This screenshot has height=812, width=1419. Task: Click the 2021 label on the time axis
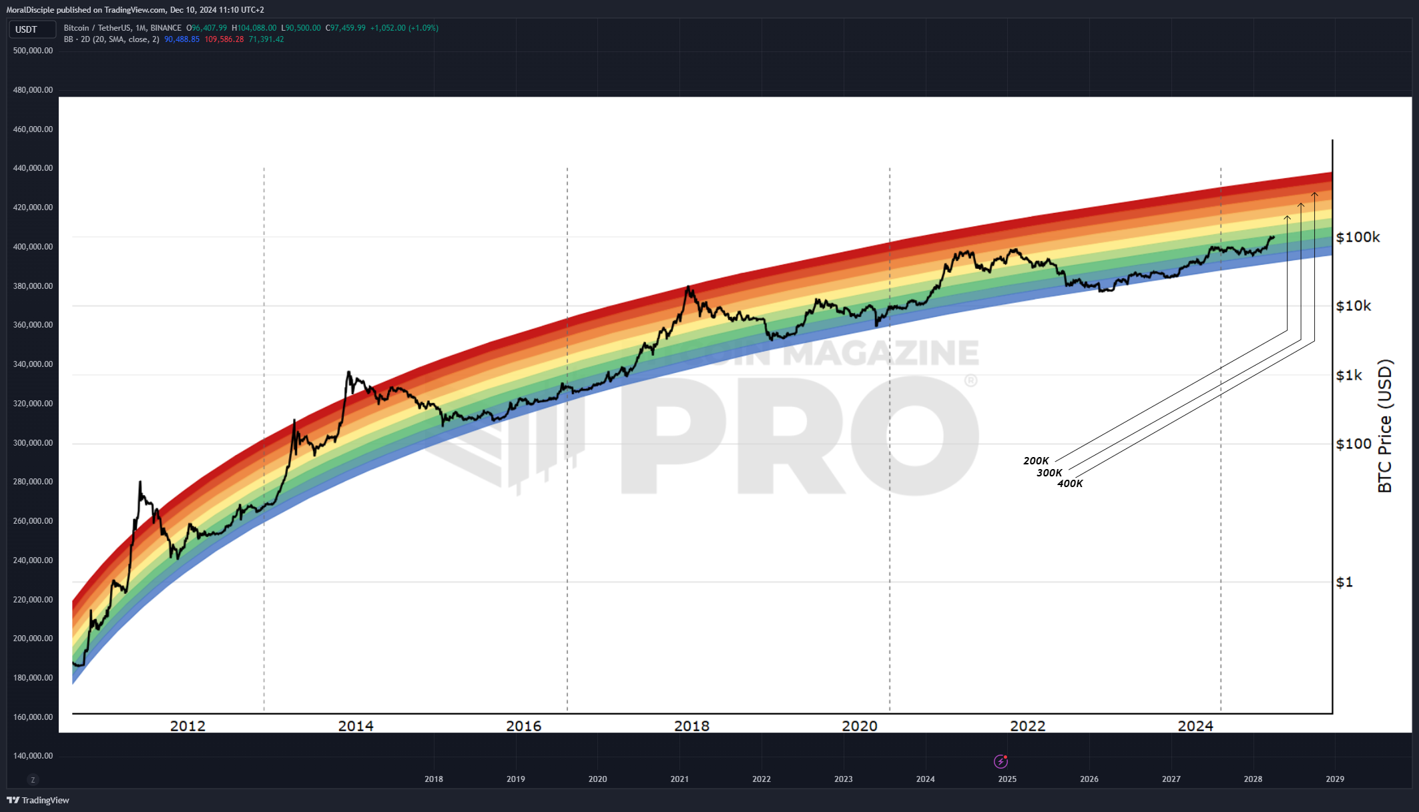pyautogui.click(x=679, y=779)
